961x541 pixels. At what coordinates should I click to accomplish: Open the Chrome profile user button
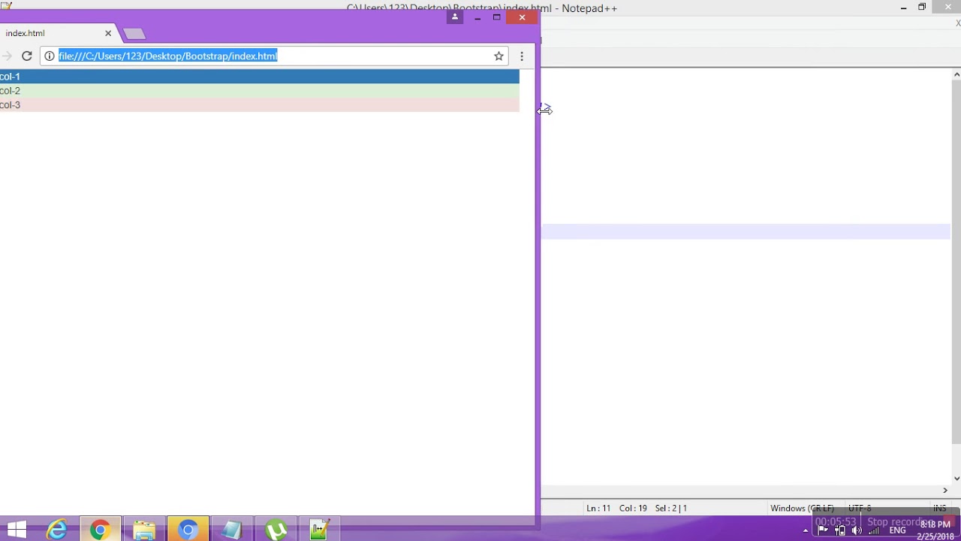tap(454, 17)
